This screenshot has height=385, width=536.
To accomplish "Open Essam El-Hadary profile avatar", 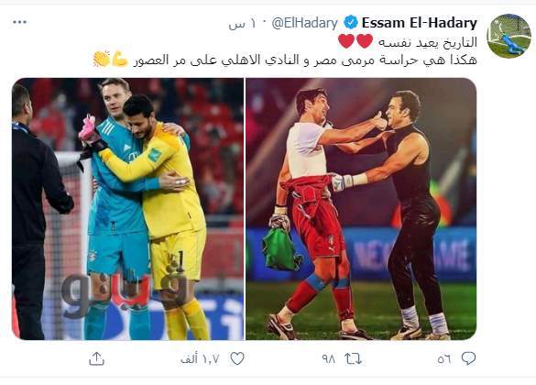I will [509, 36].
